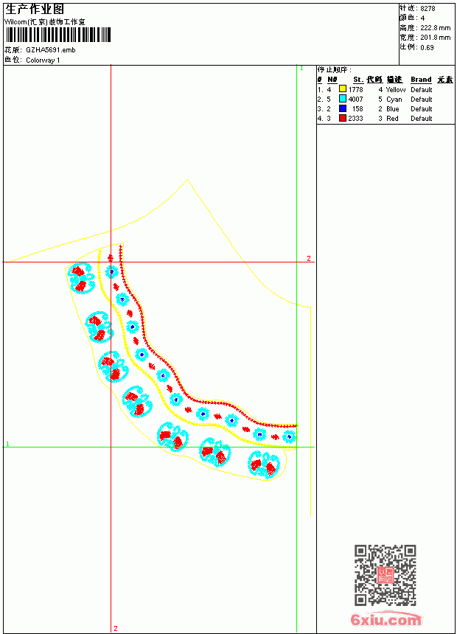Click the red guide label 2 at right
Image resolution: width=457 pixels, height=634 pixels.
point(309,258)
